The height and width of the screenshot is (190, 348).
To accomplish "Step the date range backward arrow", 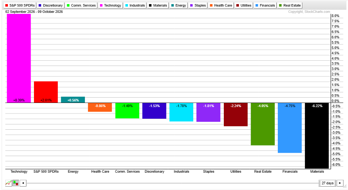I will [x=23, y=183].
